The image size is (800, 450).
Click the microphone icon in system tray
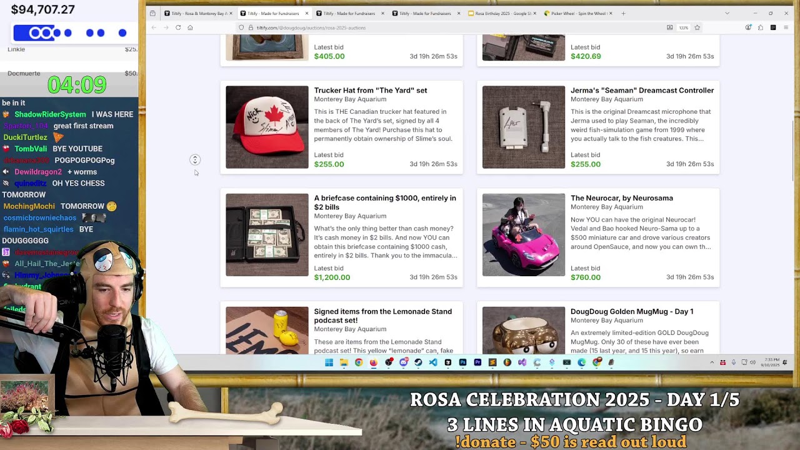coord(734,362)
